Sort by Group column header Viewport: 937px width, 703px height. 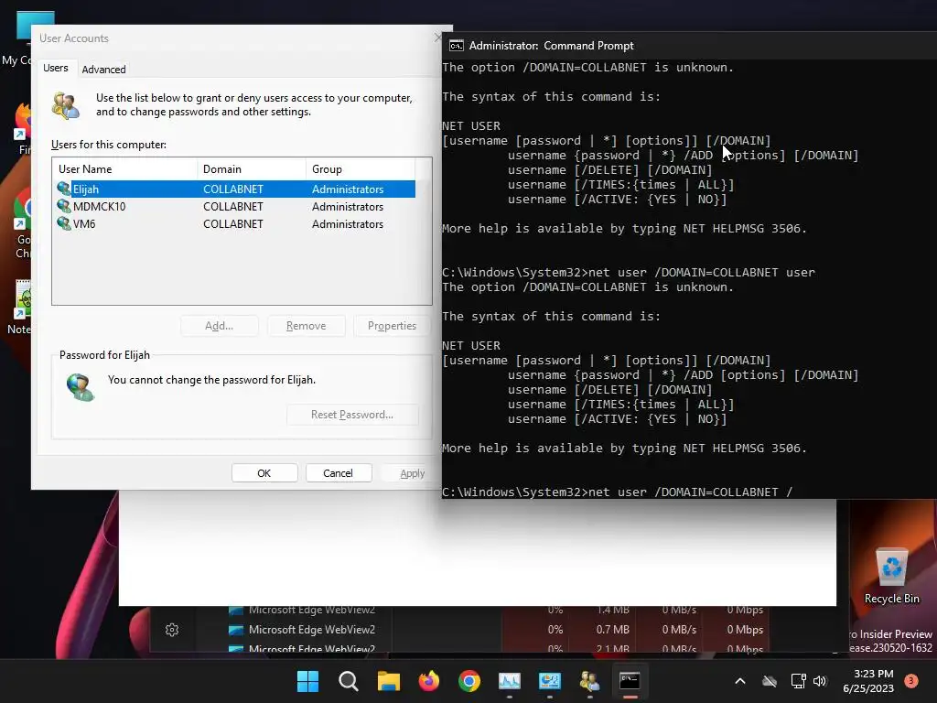click(361, 169)
